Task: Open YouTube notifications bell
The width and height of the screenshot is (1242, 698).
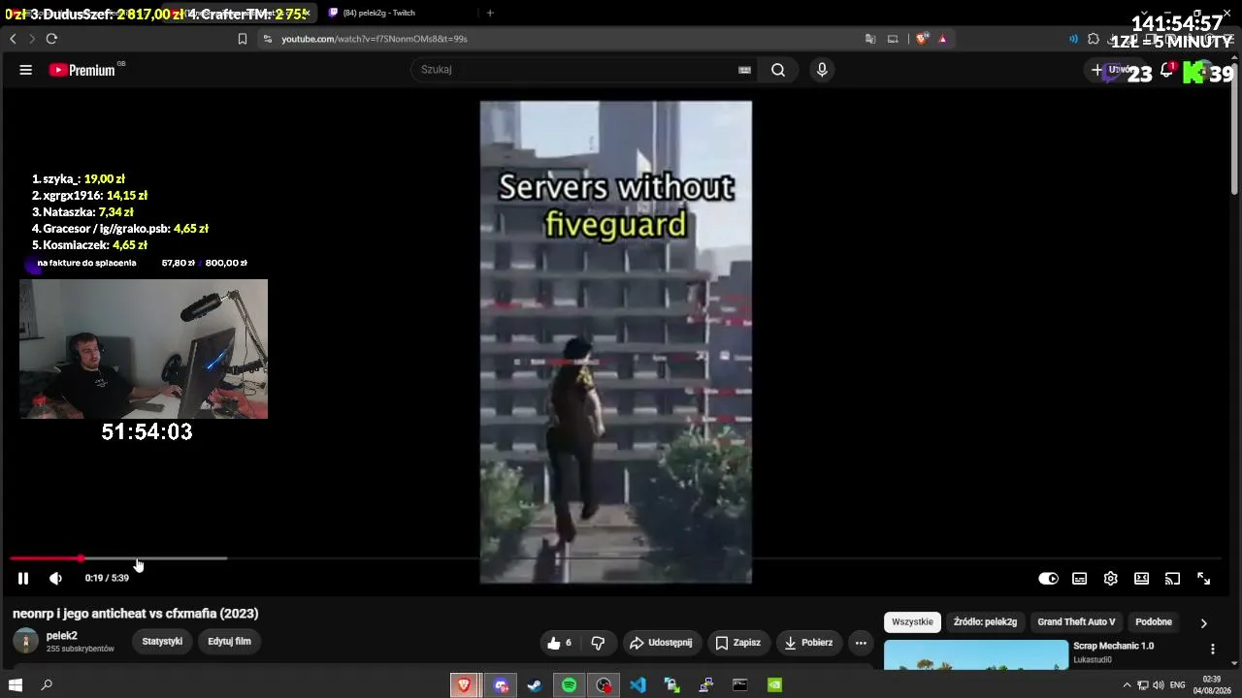Action: [1167, 70]
